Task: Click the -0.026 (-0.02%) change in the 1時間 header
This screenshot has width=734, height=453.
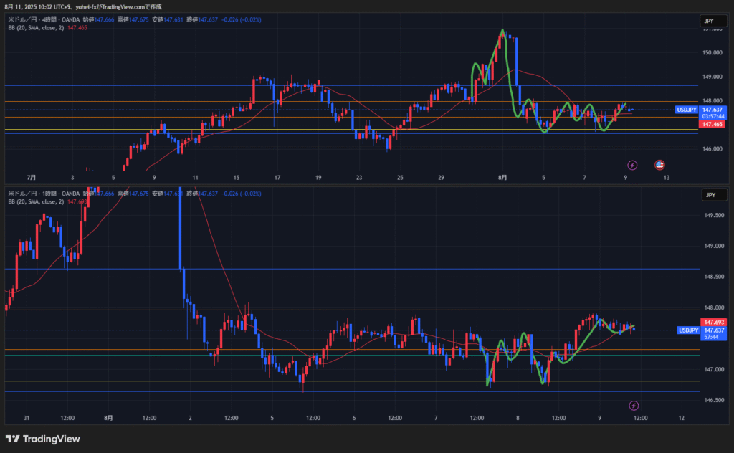Action: (241, 194)
